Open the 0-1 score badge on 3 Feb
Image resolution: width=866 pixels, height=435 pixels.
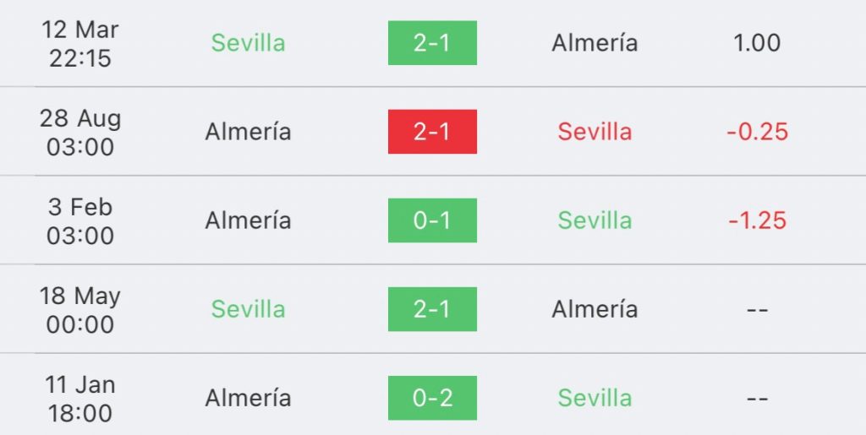coord(432,220)
